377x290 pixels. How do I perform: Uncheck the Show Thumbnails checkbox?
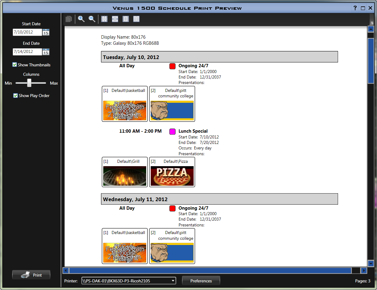[x=15, y=65]
